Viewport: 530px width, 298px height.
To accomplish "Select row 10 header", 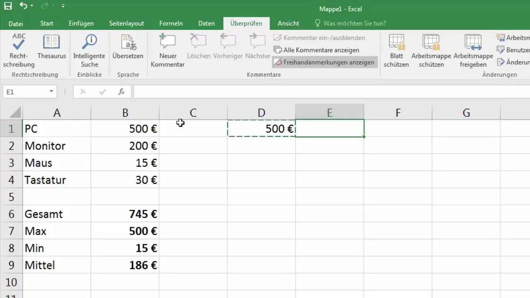I will click(x=11, y=282).
